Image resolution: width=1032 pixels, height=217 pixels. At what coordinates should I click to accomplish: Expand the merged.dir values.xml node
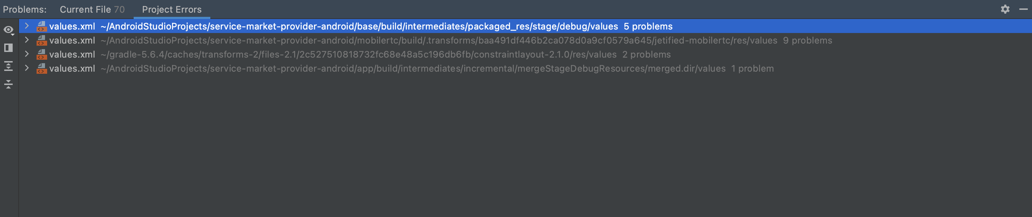[x=26, y=68]
